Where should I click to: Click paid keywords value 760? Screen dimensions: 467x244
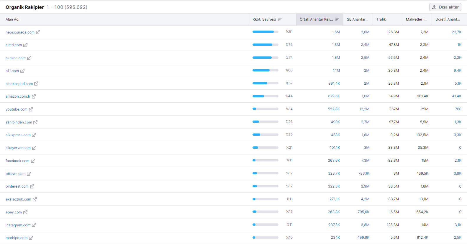pos(458,109)
